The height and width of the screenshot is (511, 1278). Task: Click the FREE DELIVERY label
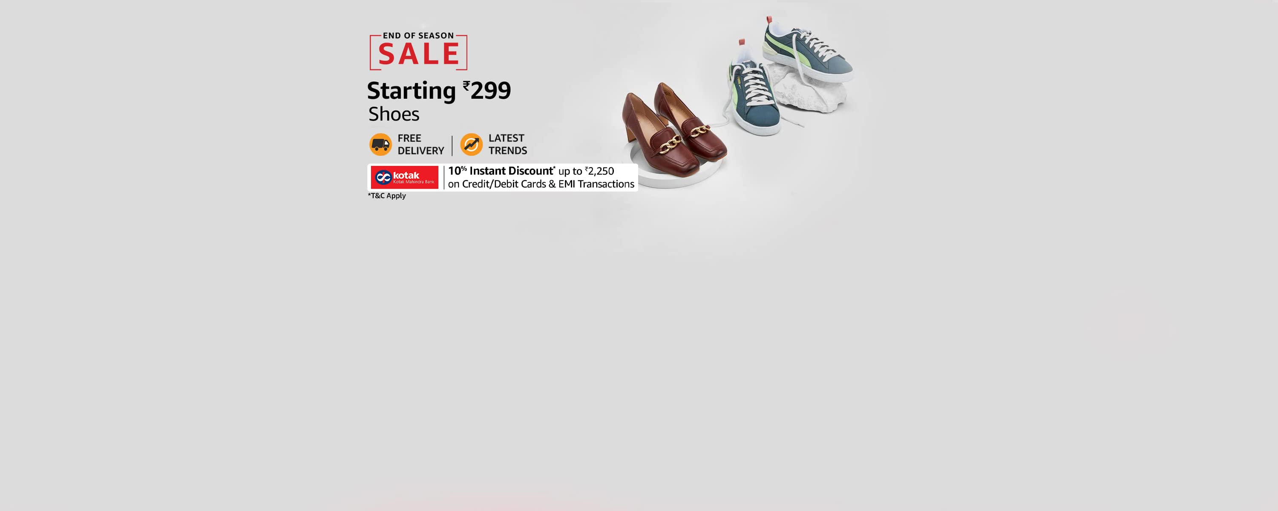coord(421,144)
